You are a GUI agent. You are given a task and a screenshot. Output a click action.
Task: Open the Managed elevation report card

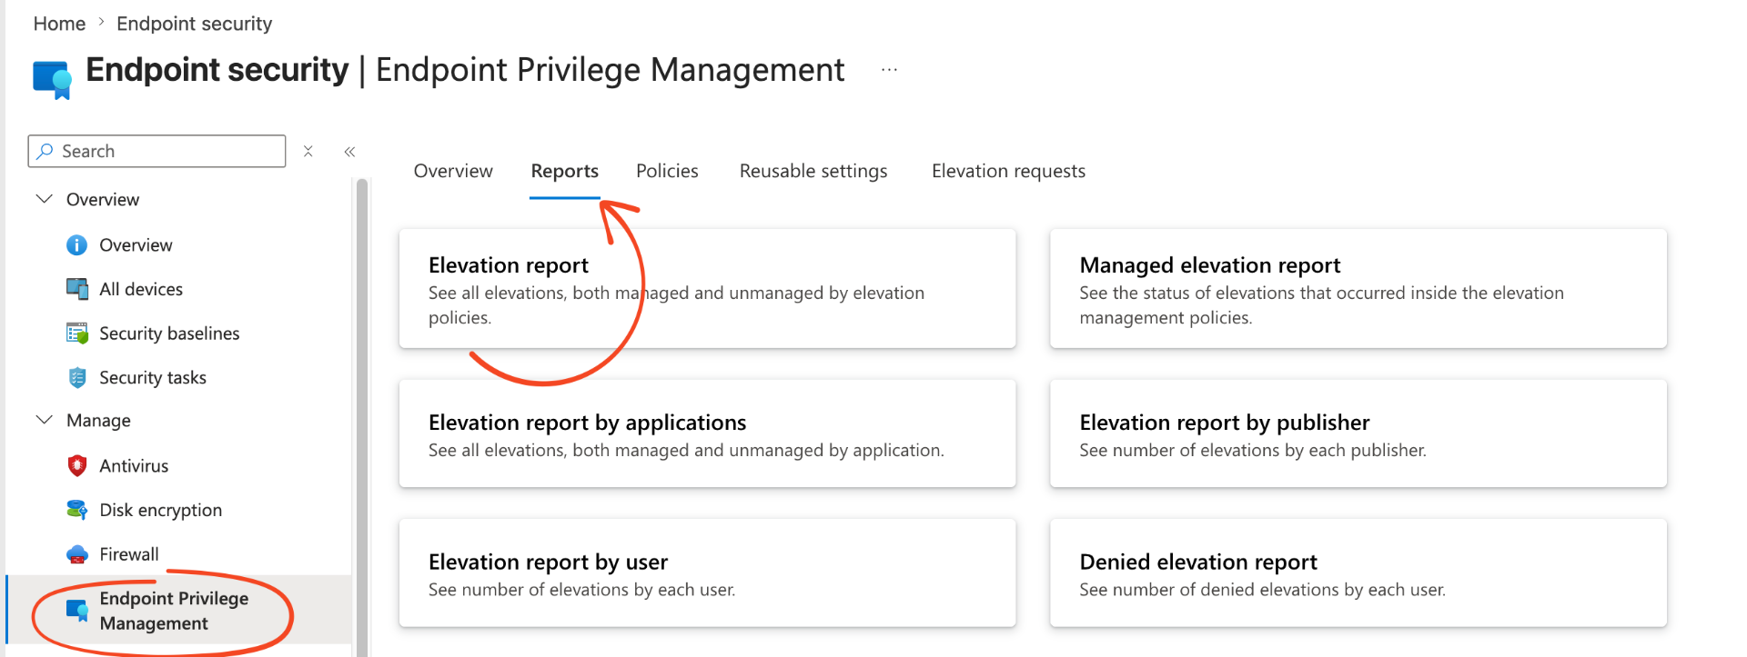click(x=1358, y=288)
